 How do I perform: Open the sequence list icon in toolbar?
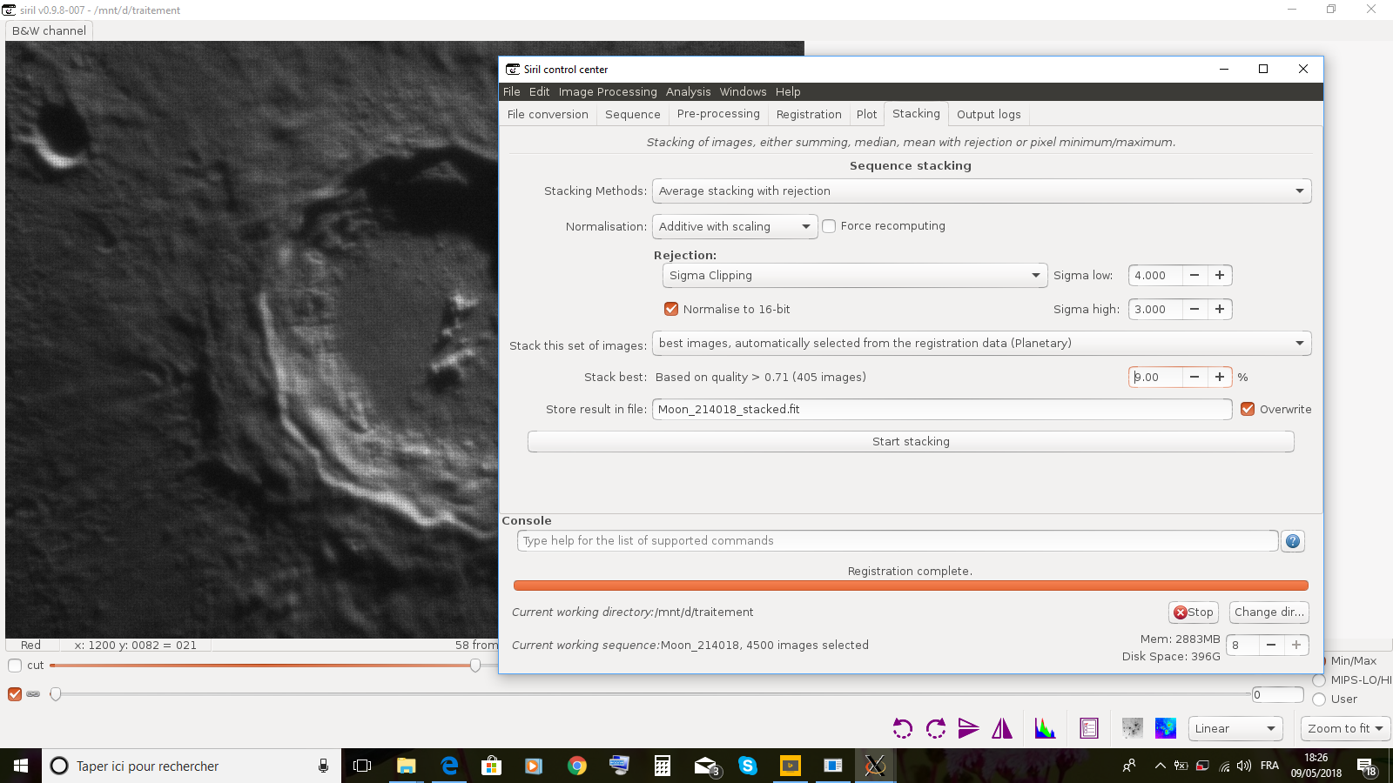tap(1089, 728)
